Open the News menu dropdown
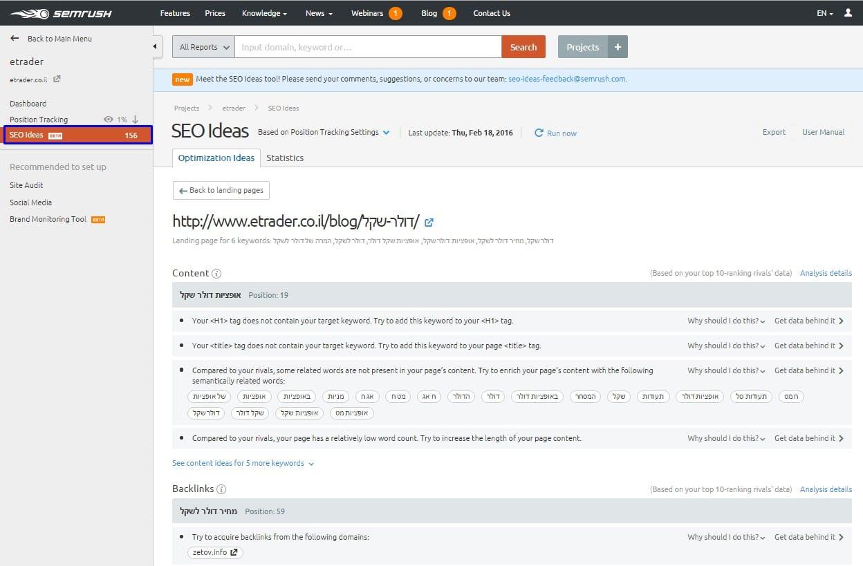863x566 pixels. (x=319, y=13)
